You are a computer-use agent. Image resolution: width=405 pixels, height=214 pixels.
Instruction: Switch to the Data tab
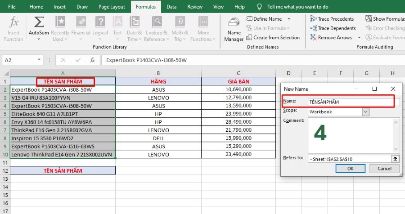pyautogui.click(x=171, y=7)
